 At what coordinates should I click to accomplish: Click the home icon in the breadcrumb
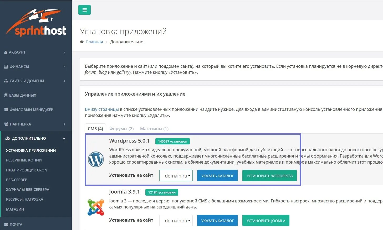coord(82,42)
